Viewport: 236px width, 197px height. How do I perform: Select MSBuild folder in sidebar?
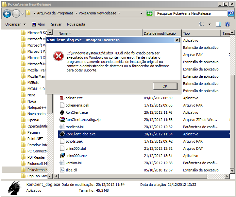[30, 83]
